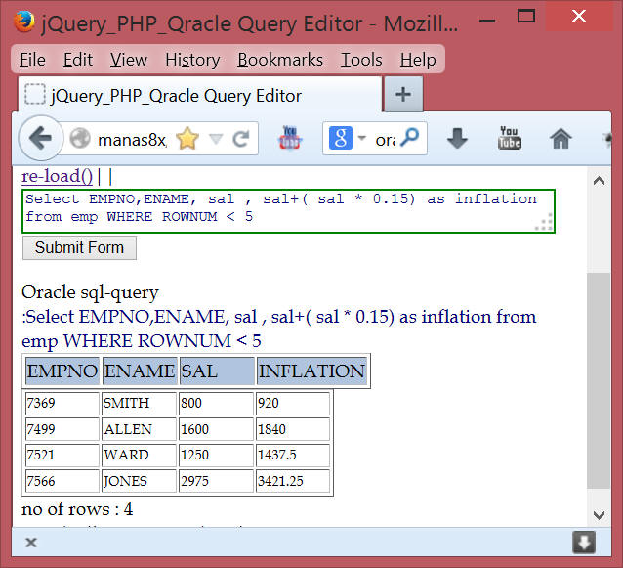The width and height of the screenshot is (623, 568).
Task: Click the SAL column header
Action: tap(217, 371)
